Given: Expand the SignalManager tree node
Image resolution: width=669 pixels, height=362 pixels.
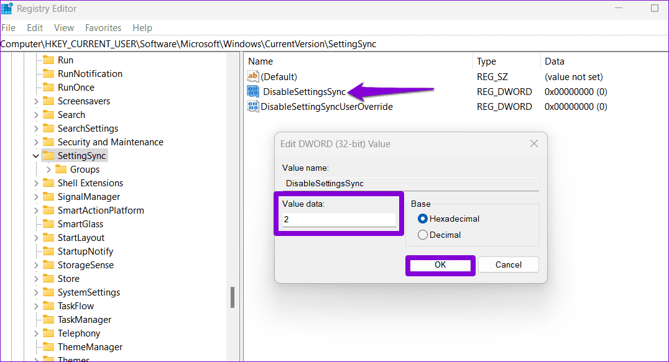Looking at the screenshot, I should click(36, 197).
